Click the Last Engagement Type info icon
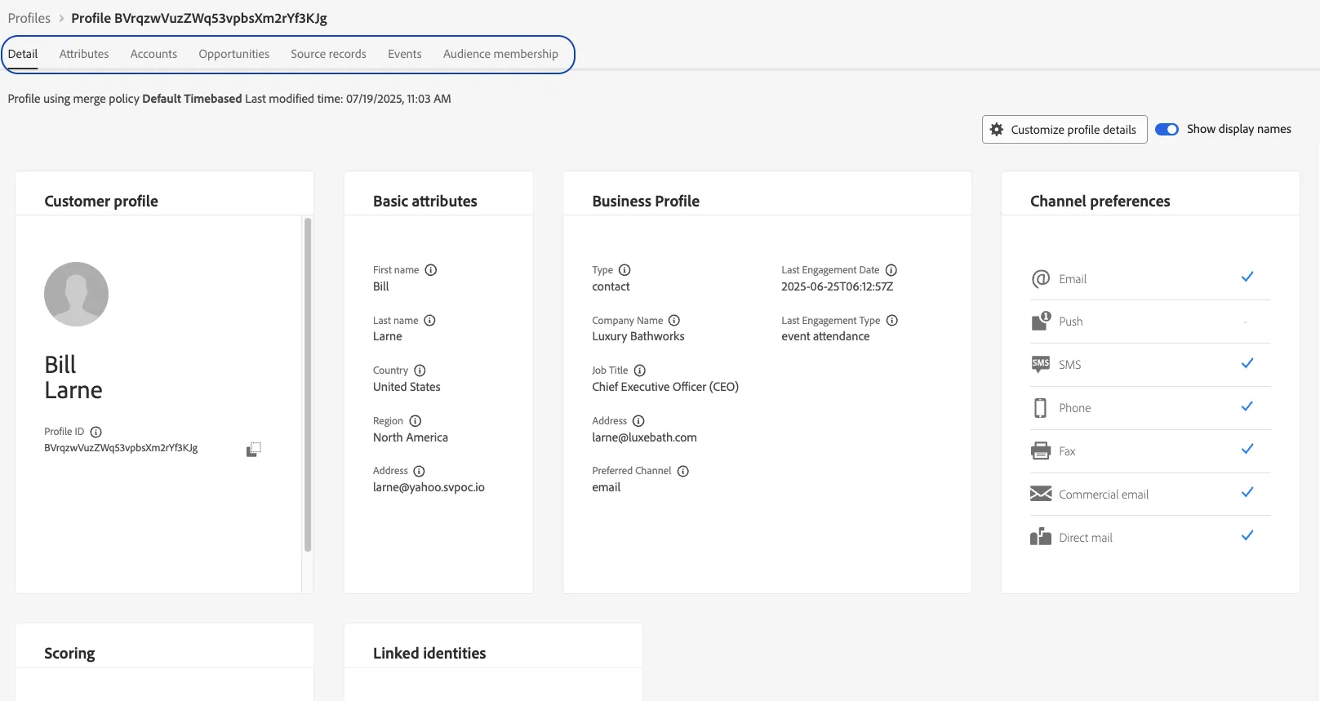Screen dimensions: 1320x701 [x=892, y=321]
